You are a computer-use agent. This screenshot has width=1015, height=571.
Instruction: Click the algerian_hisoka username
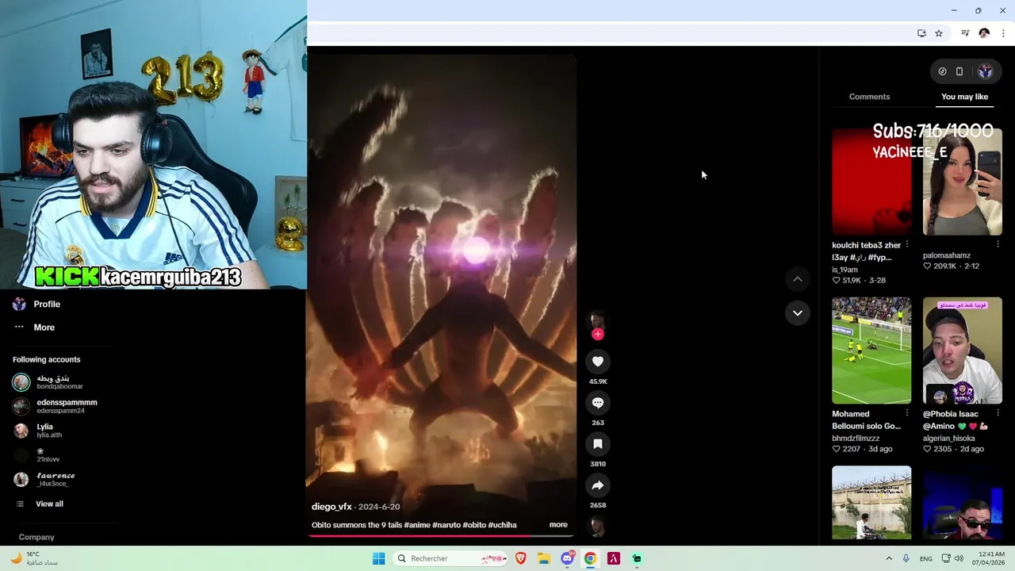click(x=948, y=439)
